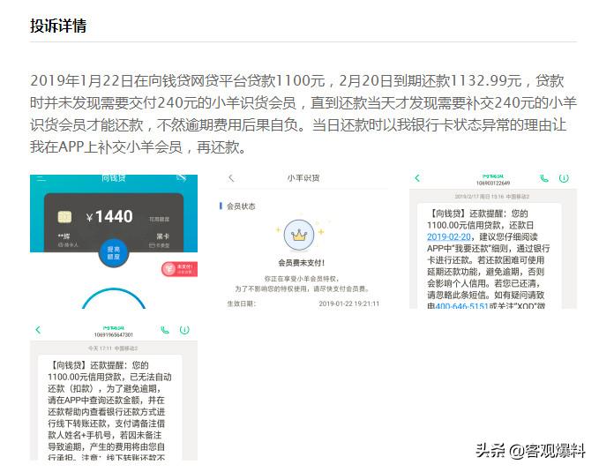Tap the red 未支付 badge
Viewport: 599px width, 472px height.
(x=180, y=269)
